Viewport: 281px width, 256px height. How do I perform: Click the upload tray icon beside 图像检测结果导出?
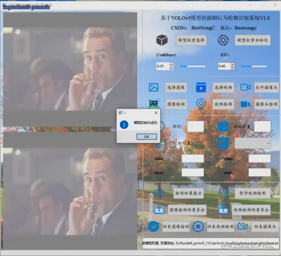coord(160,210)
